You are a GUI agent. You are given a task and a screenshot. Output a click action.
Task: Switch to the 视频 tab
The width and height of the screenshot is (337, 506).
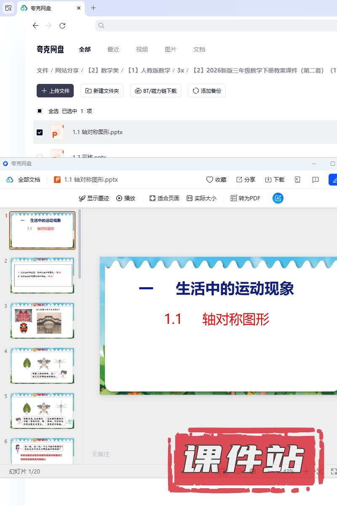tap(142, 49)
